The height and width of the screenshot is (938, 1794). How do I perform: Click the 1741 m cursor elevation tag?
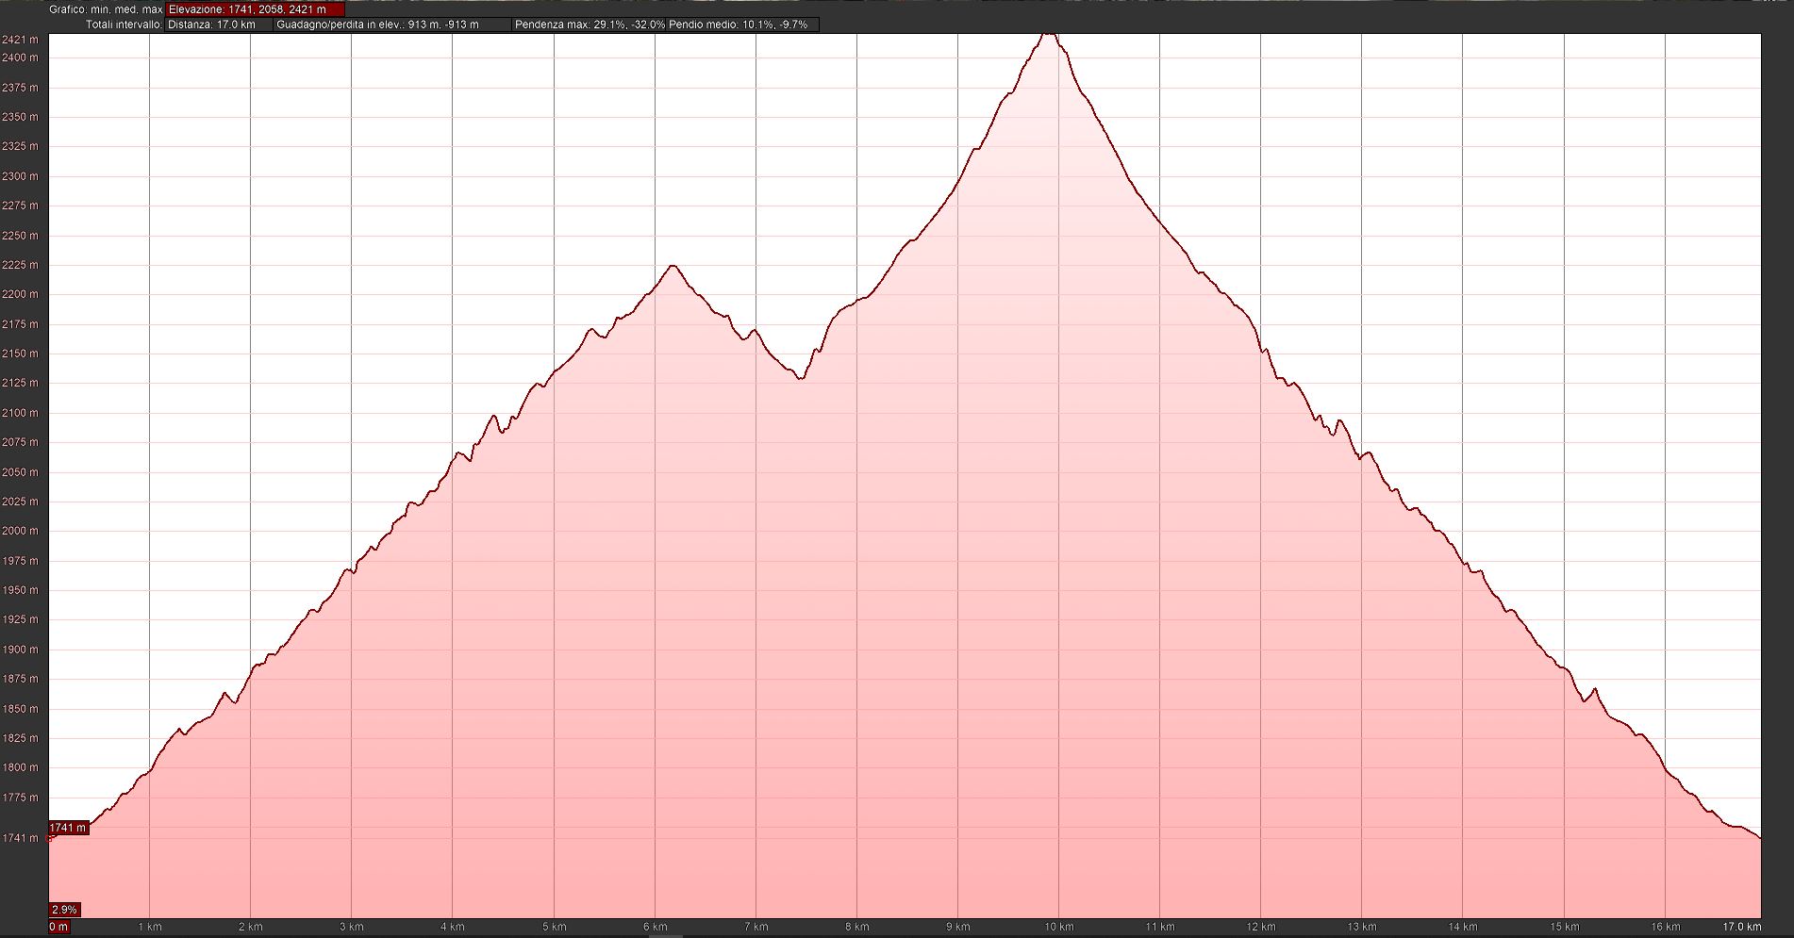[69, 828]
